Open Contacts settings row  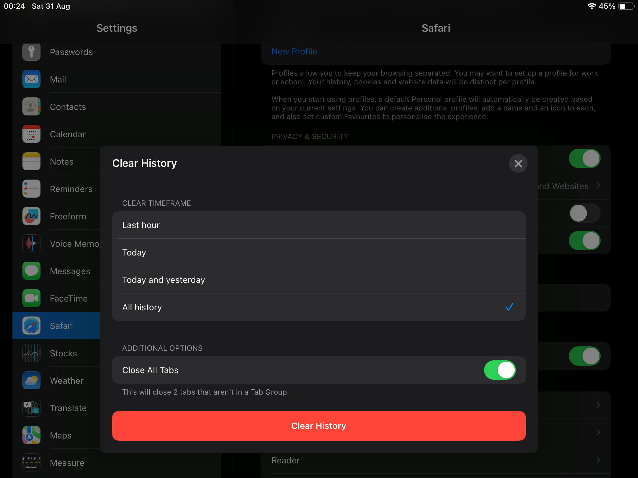pos(117,106)
